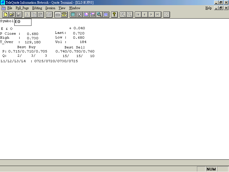Go to last page arrow icon
The height and width of the screenshot is (172, 229).
(158, 15)
